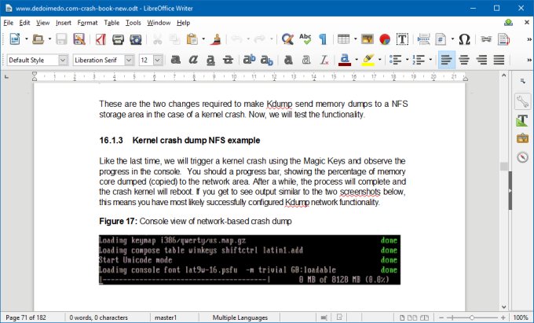
Task: Click Clone Formatting paintbrush icon
Action: pyautogui.click(x=216, y=39)
